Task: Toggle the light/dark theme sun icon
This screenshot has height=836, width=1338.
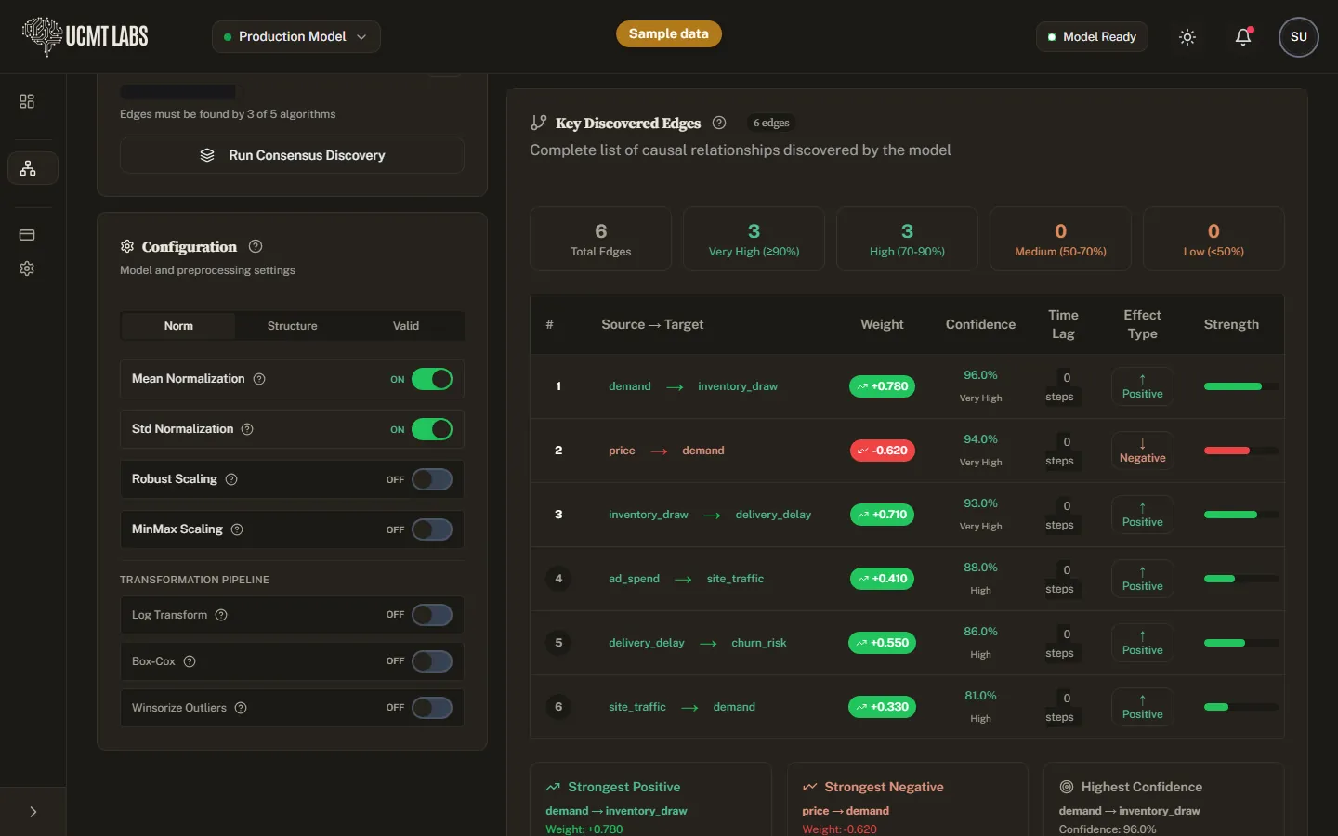Action: point(1187,37)
